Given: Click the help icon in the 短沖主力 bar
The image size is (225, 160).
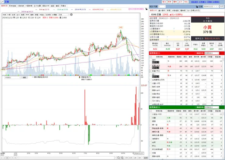Looking at the screenshot, I should 223,38.
